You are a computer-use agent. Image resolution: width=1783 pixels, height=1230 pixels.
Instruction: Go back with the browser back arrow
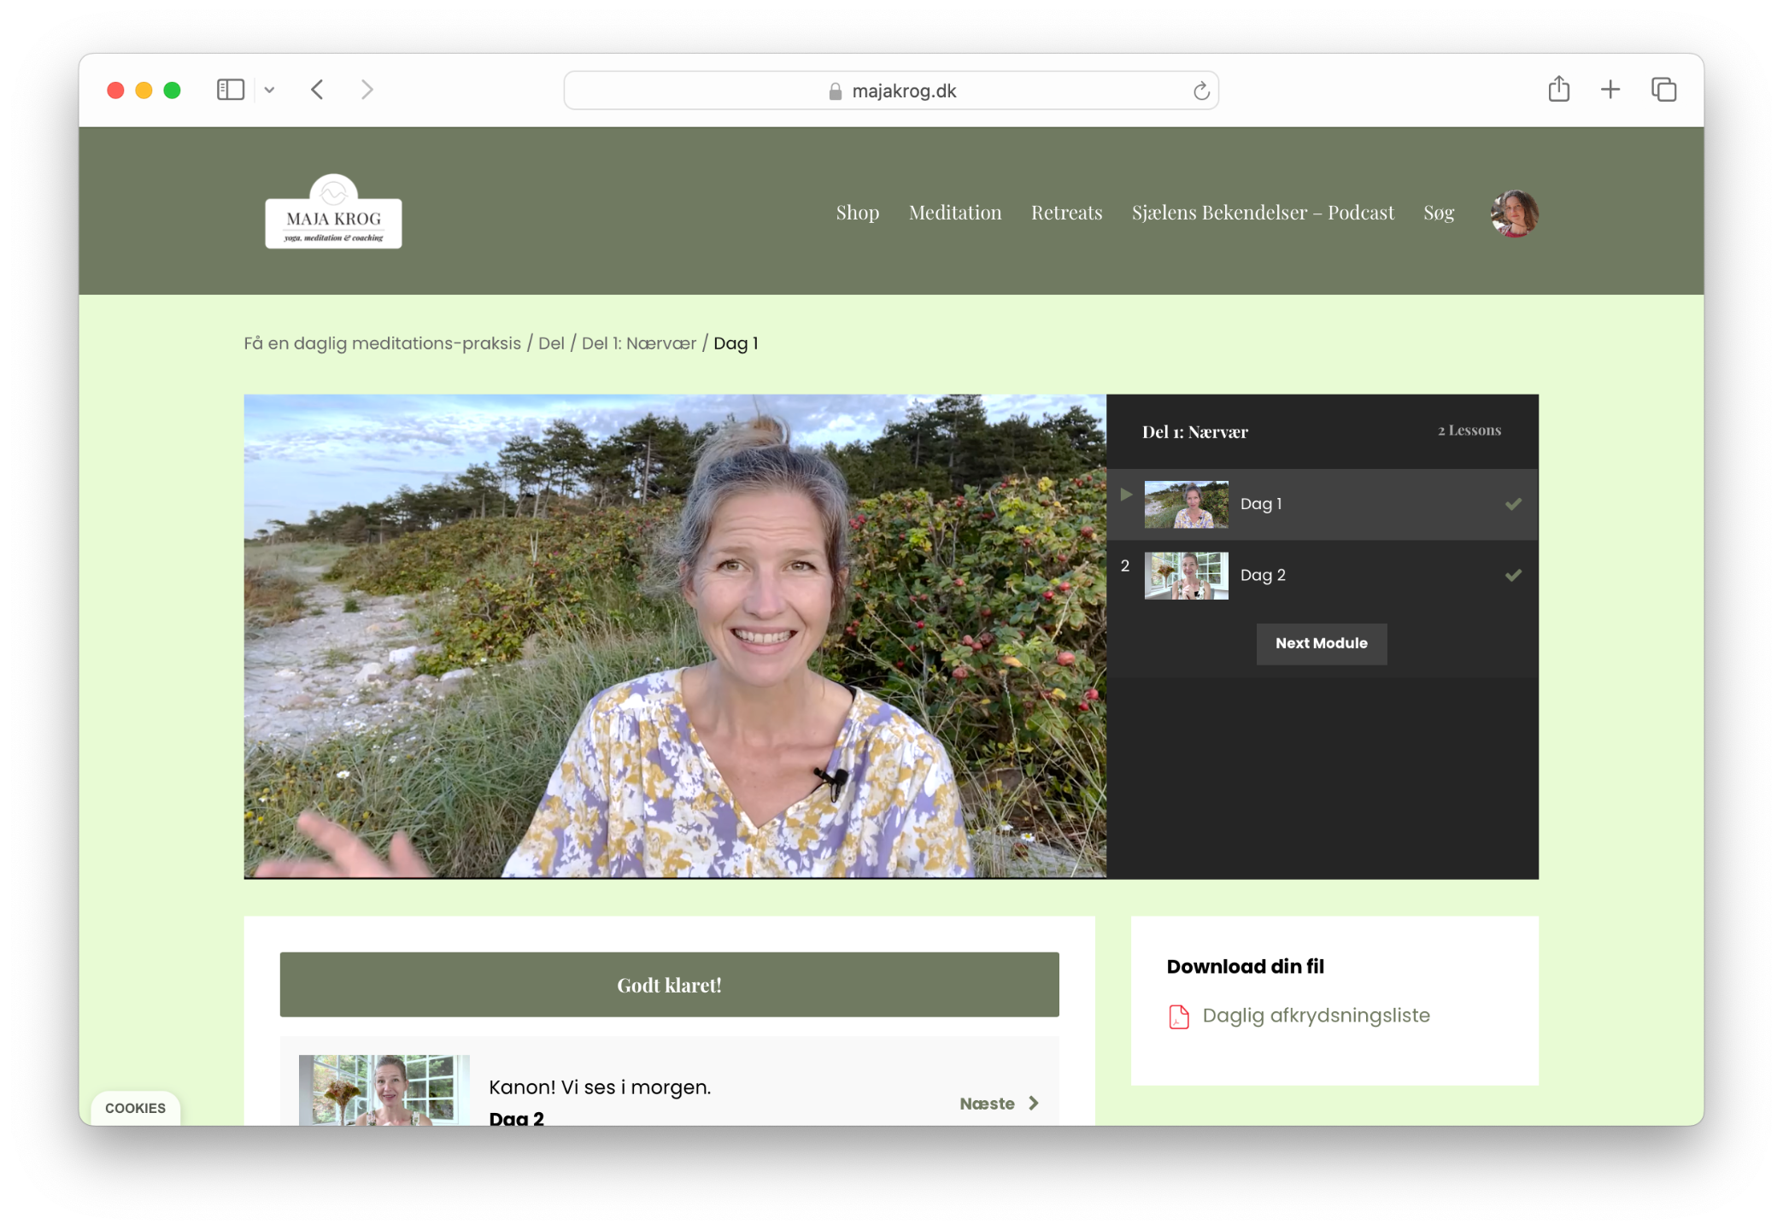point(317,90)
